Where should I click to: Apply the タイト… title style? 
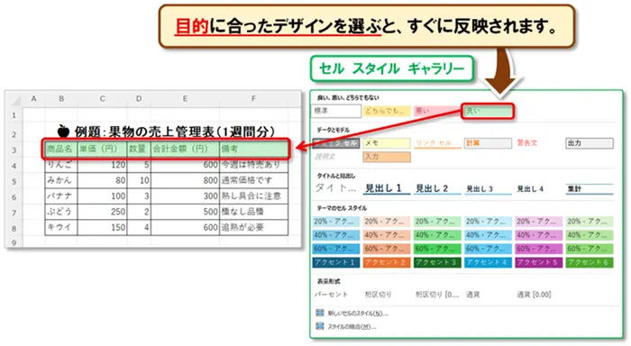tap(336, 188)
